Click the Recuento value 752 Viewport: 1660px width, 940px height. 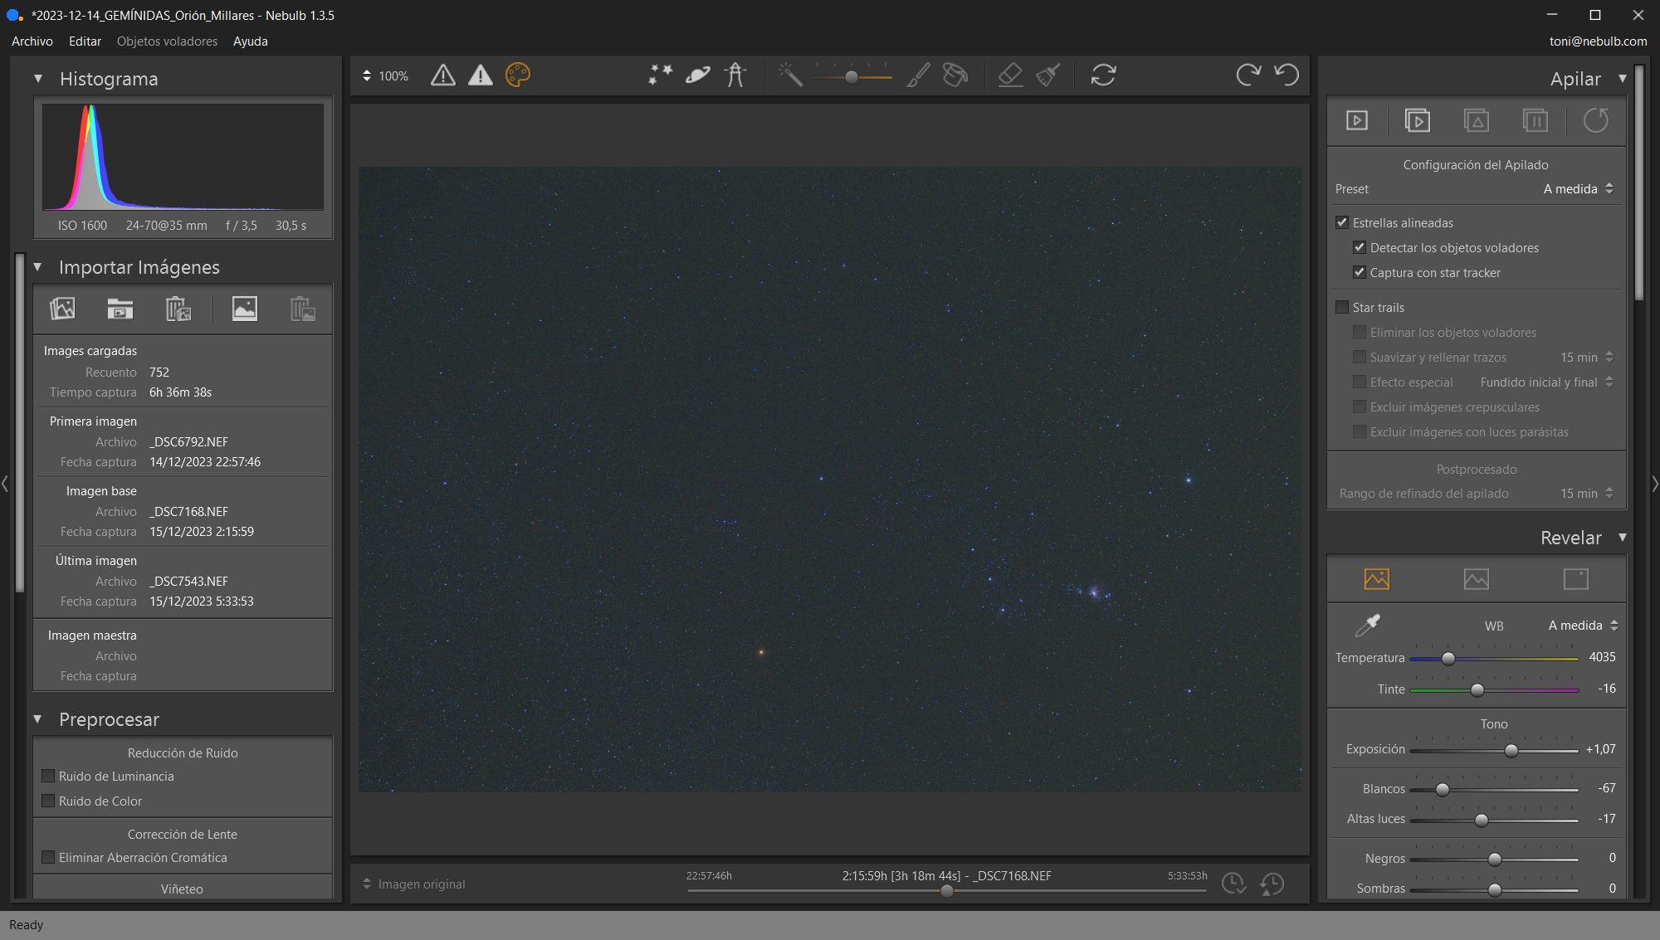click(x=159, y=373)
